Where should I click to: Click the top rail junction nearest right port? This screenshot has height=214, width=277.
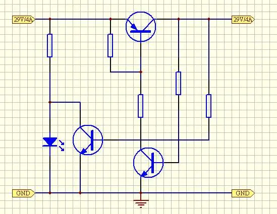209,19
